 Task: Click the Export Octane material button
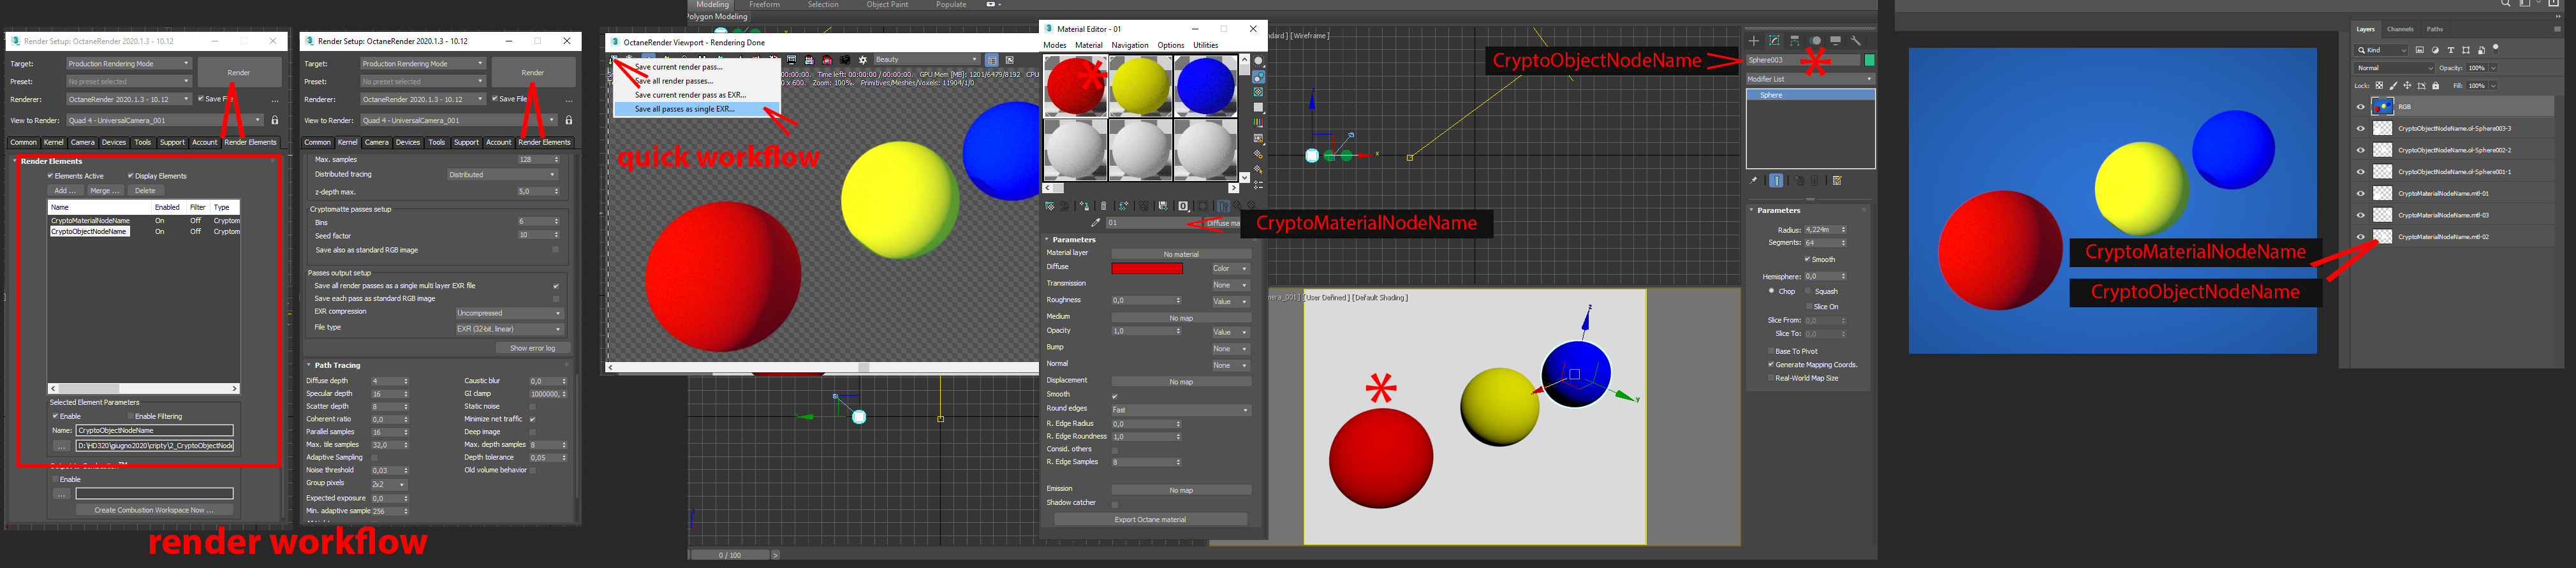(x=1150, y=520)
